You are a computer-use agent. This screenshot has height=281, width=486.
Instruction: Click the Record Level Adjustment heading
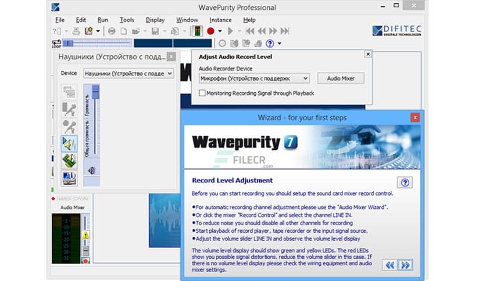click(x=232, y=181)
